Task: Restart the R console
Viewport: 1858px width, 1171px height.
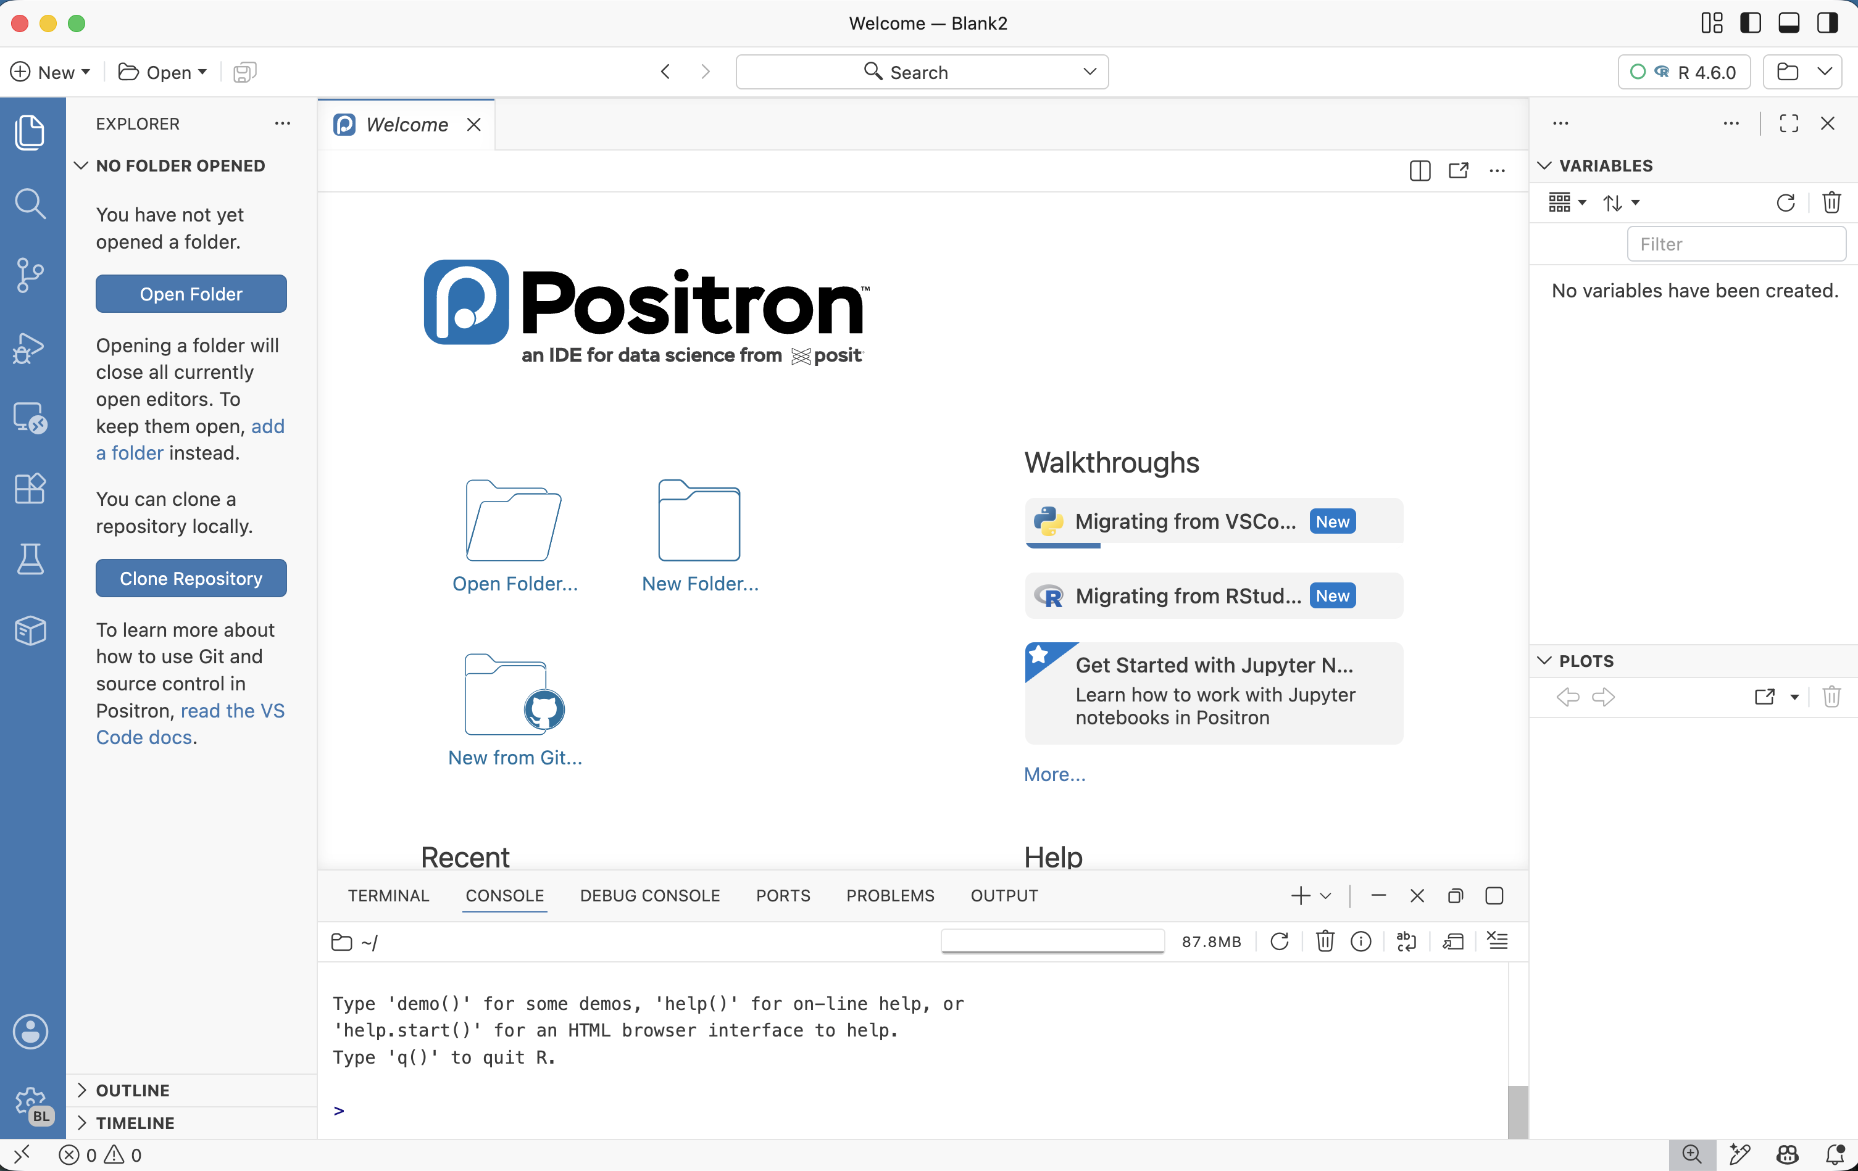Action: 1279,941
